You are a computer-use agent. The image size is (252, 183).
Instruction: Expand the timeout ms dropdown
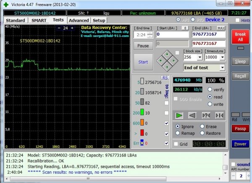click(222, 57)
